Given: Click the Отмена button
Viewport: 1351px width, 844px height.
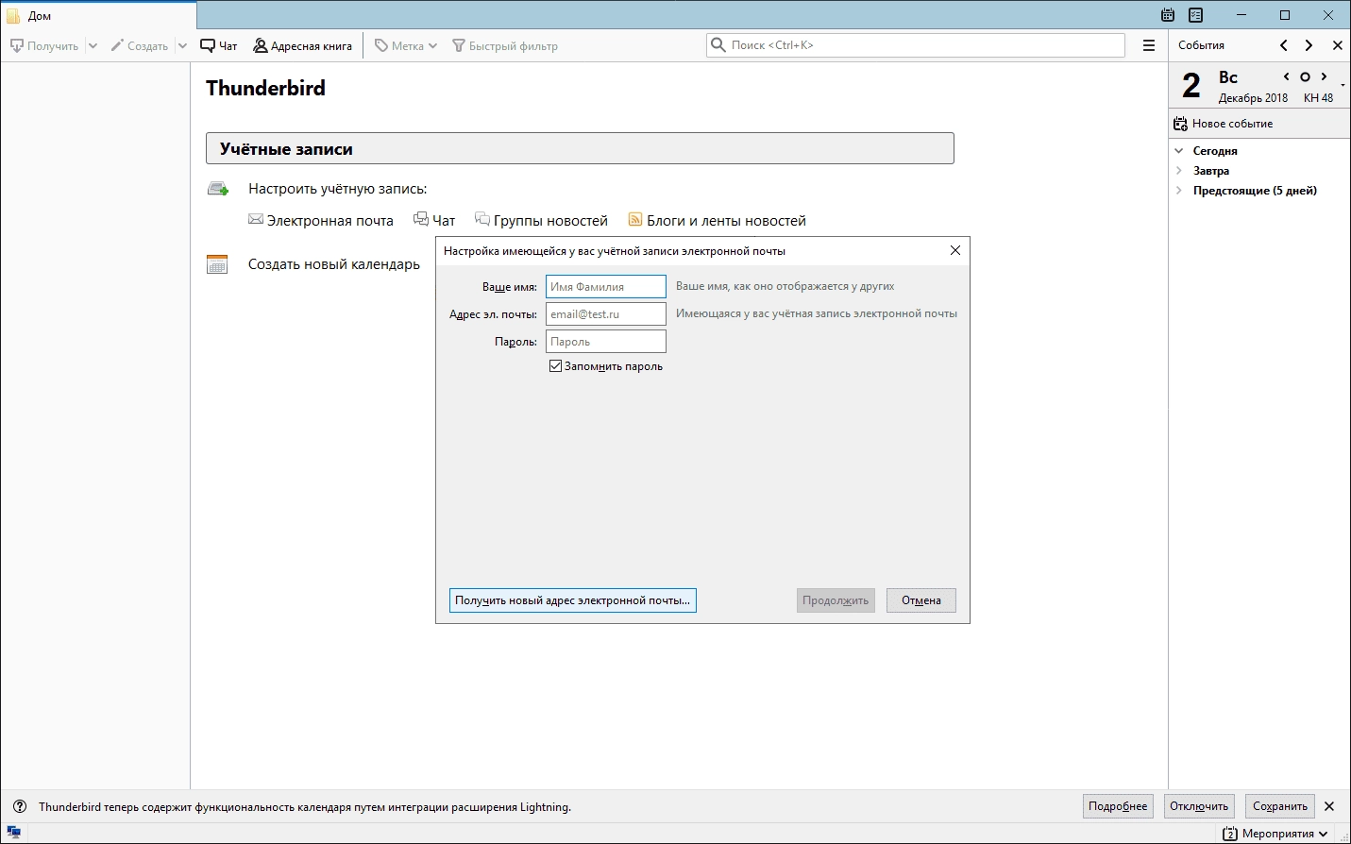Looking at the screenshot, I should pyautogui.click(x=921, y=600).
